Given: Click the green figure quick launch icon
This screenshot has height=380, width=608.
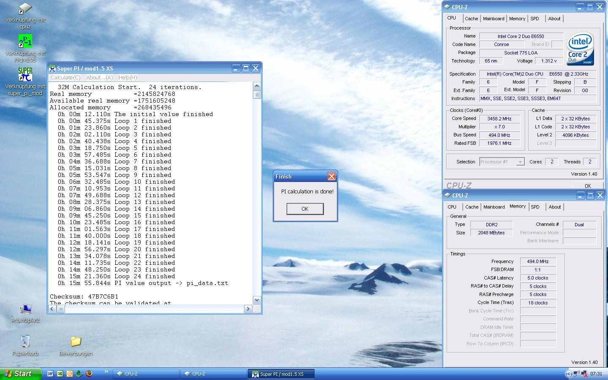Looking at the screenshot, I should [x=79, y=374].
